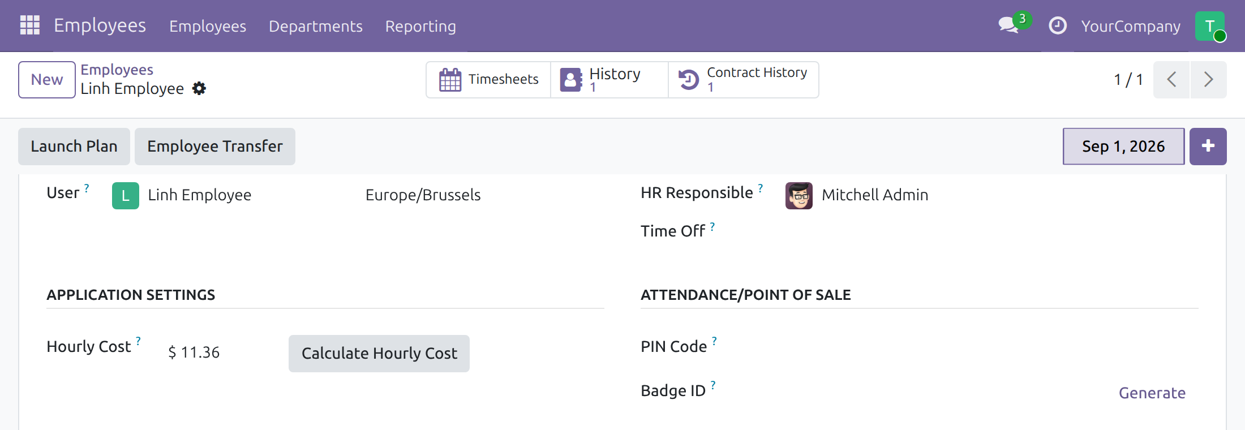Go to Employees breadcrumb link
1245x430 pixels.
pos(117,70)
